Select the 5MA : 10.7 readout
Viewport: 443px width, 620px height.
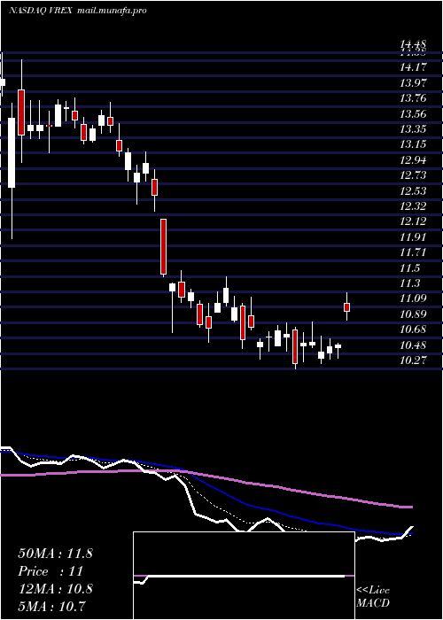pyautogui.click(x=52, y=606)
